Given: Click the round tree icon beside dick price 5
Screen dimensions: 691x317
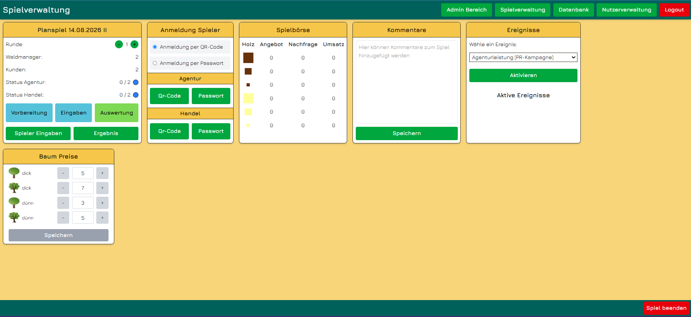Looking at the screenshot, I should point(14,173).
